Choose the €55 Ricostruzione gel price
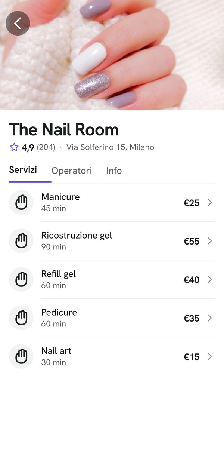This screenshot has width=224, height=454. click(192, 241)
